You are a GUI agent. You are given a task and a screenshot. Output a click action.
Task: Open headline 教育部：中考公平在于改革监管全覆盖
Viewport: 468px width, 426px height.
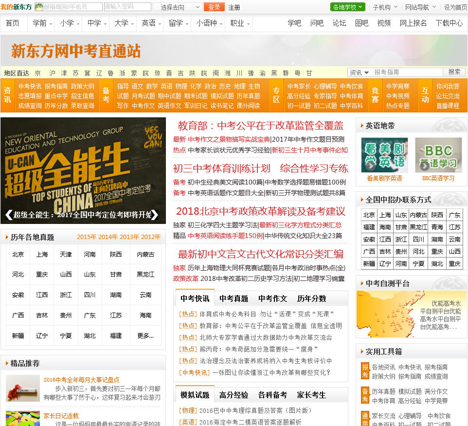(x=261, y=126)
